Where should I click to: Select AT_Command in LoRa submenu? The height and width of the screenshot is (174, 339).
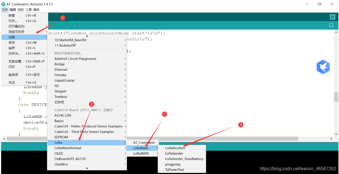143,143
